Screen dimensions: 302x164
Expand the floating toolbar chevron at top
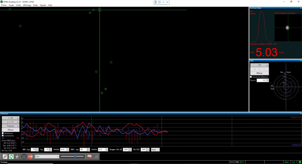pos(167,2)
